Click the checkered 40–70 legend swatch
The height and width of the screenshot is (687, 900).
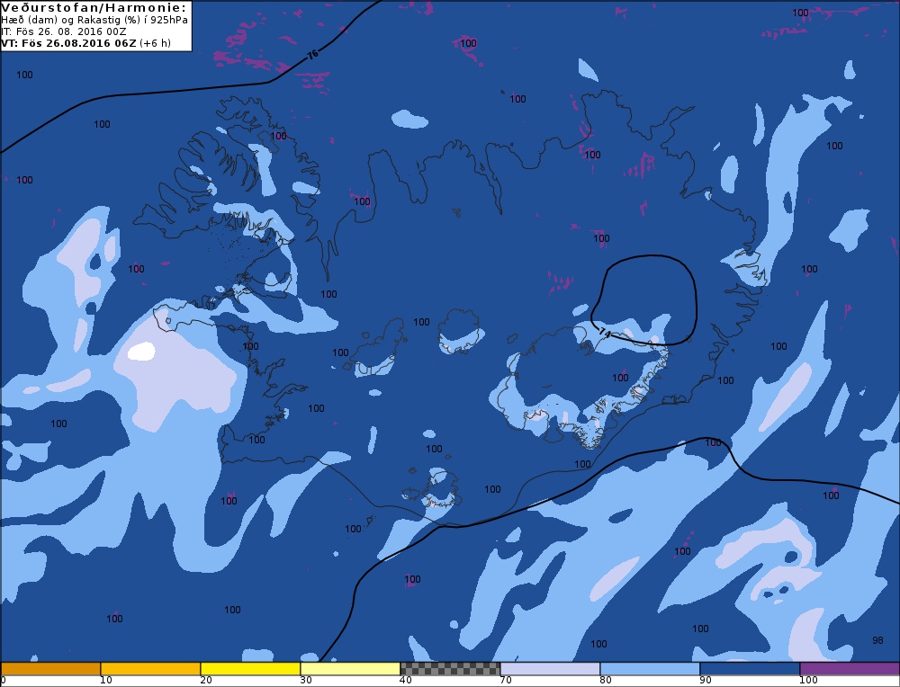coord(450,669)
